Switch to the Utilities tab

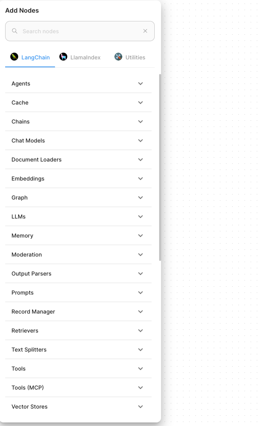130,57
